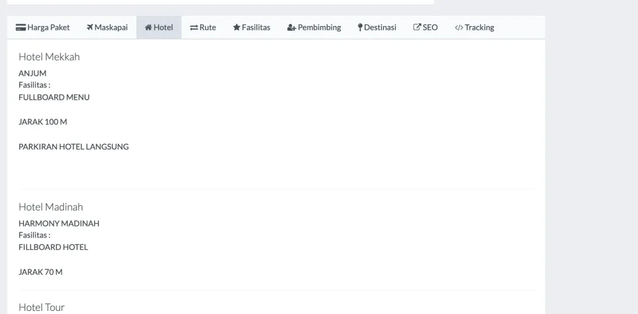The height and width of the screenshot is (314, 638).
Task: Click the house icon on Hotel tab
Action: pos(148,27)
